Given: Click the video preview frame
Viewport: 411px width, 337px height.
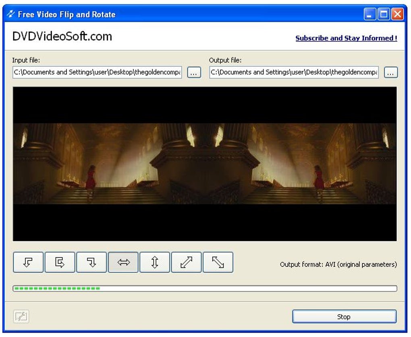Looking at the screenshot, I should pyautogui.click(x=205, y=164).
